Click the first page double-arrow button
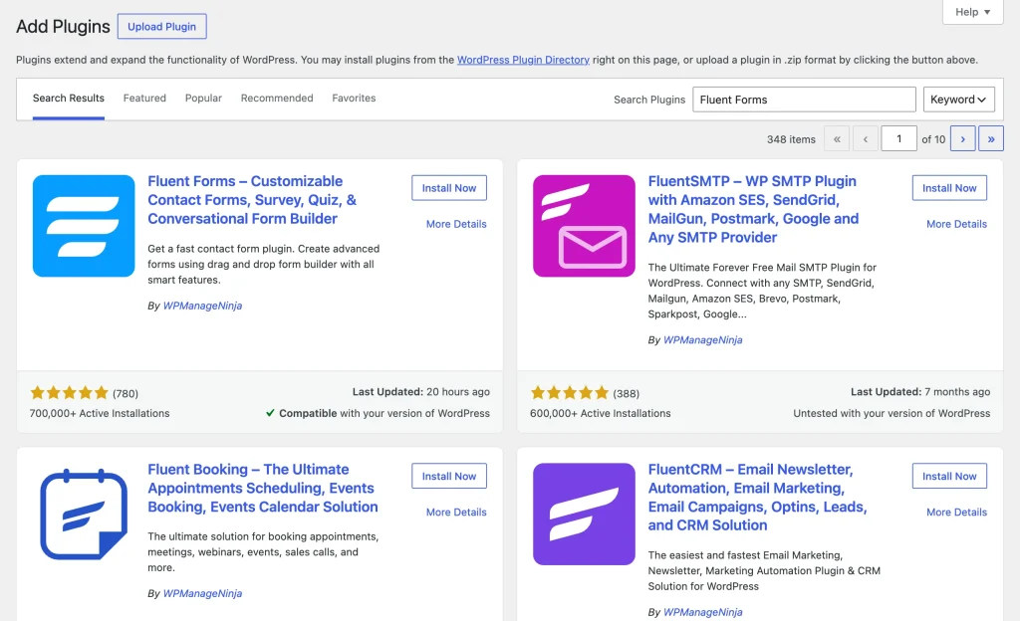 [837, 138]
